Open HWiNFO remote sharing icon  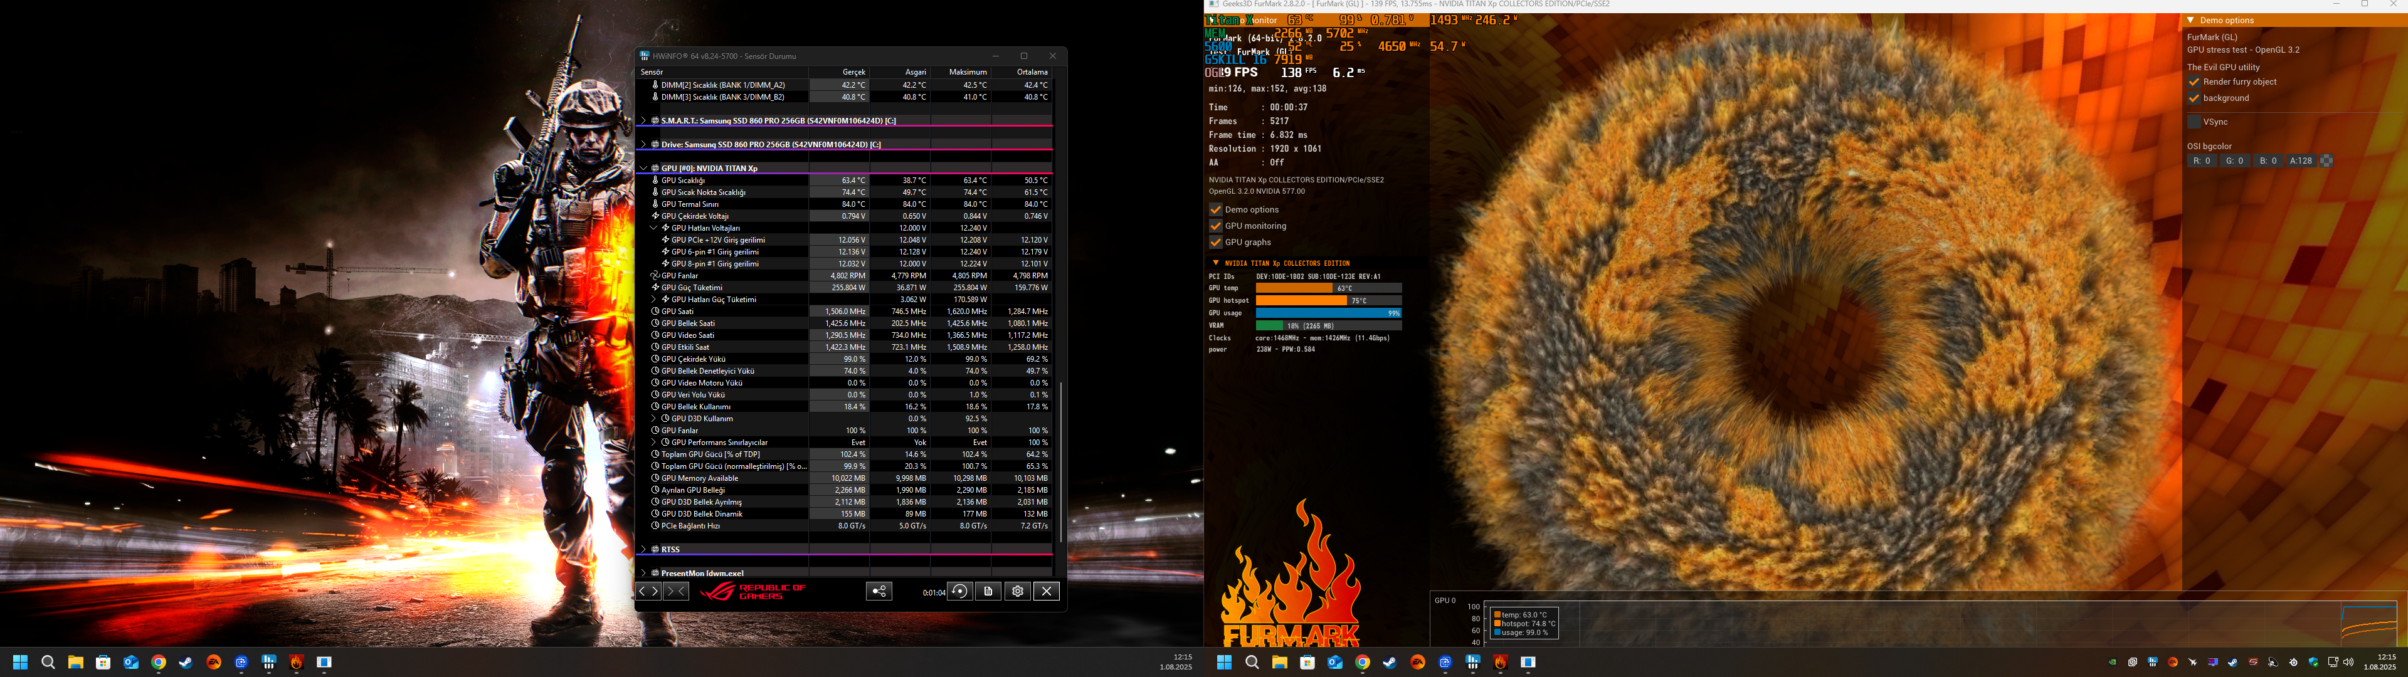pyautogui.click(x=879, y=591)
